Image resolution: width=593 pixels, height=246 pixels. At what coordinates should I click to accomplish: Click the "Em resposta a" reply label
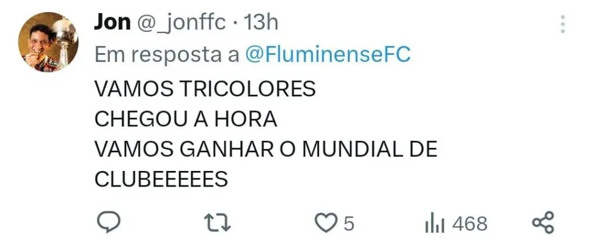tap(167, 55)
